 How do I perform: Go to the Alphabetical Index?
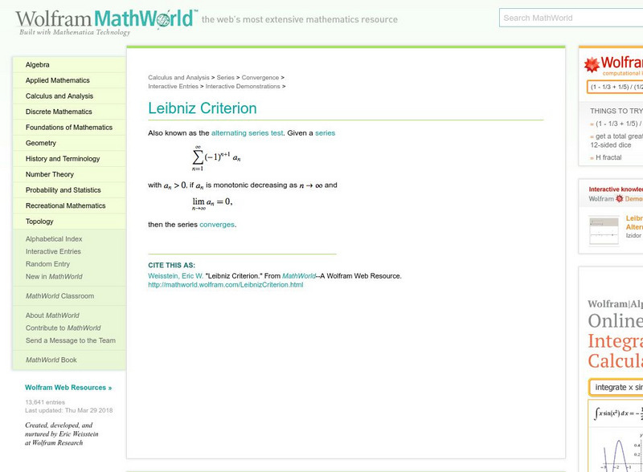coord(54,239)
